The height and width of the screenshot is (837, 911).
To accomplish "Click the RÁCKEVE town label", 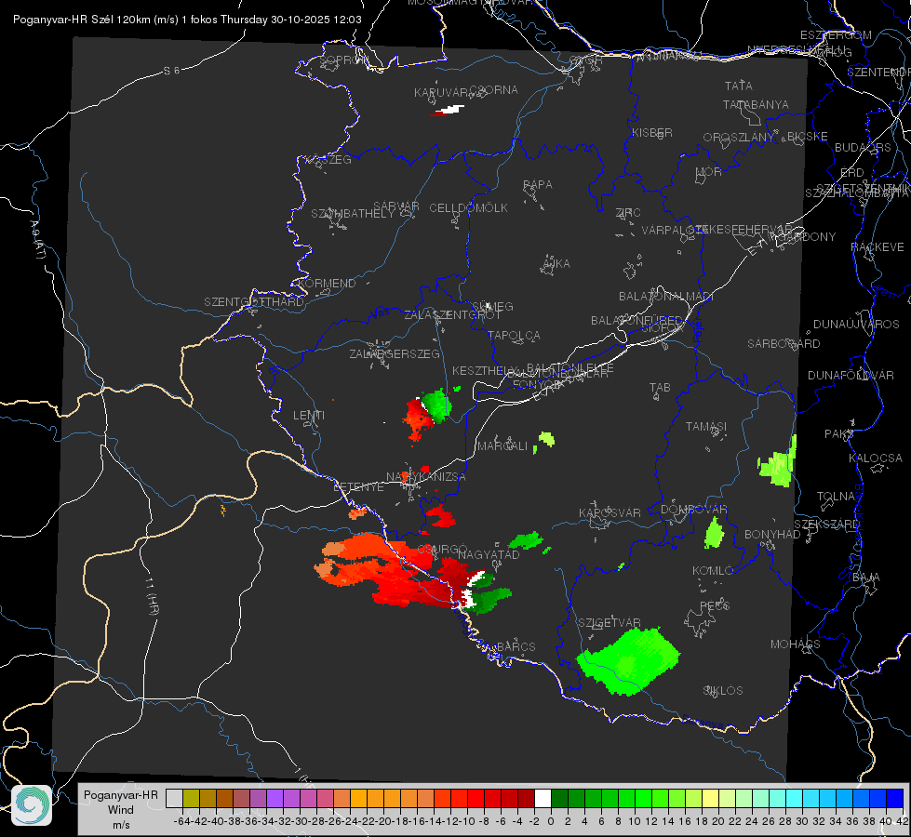I will pos(878,247).
